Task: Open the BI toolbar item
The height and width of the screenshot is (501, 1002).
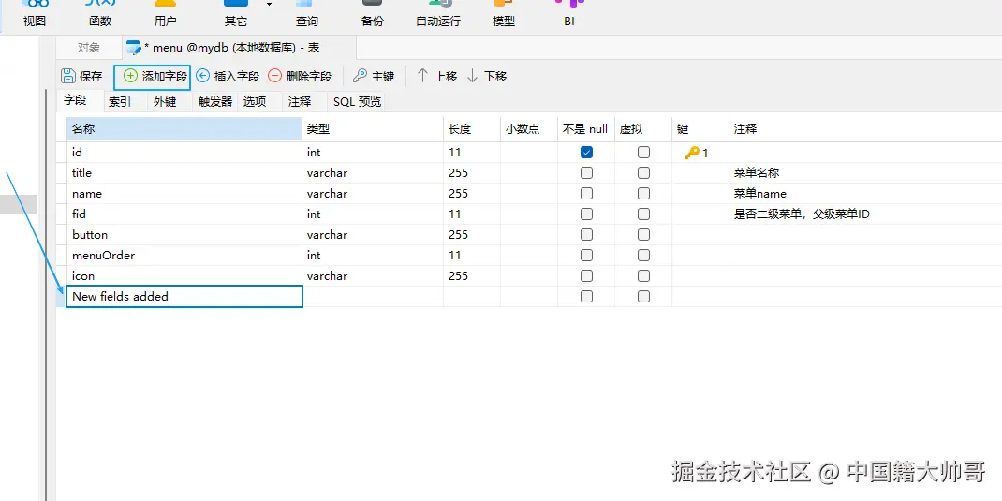Action: tap(569, 14)
